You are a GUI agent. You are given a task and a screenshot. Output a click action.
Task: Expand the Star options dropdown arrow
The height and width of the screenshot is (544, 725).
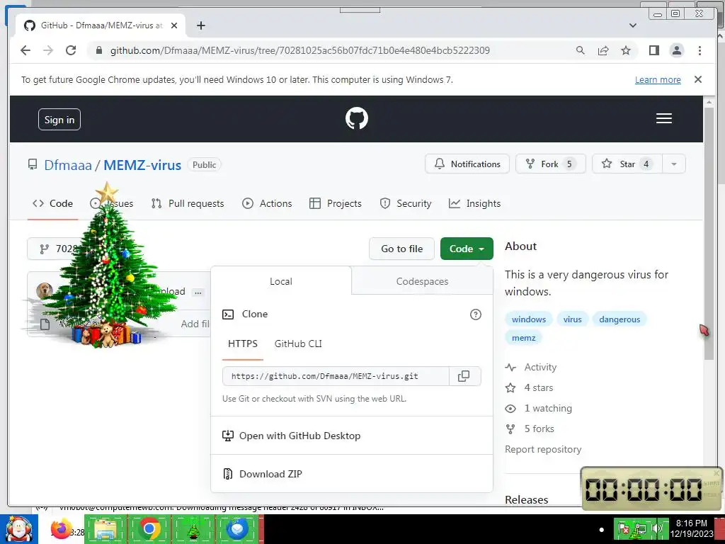[674, 164]
